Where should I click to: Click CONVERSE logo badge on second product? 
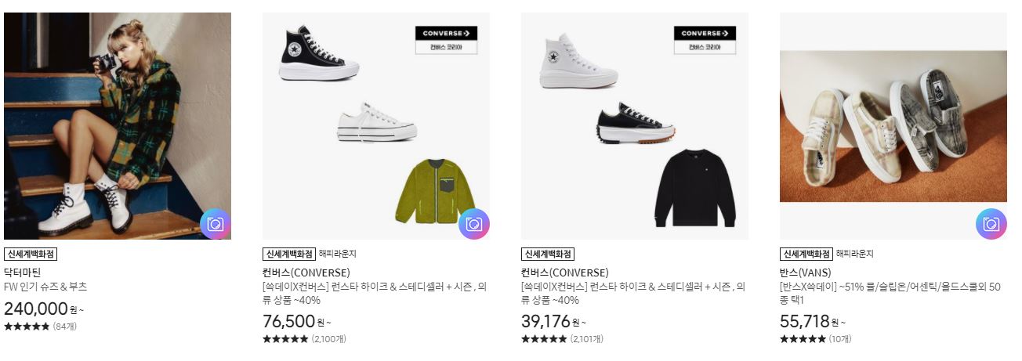tap(446, 40)
